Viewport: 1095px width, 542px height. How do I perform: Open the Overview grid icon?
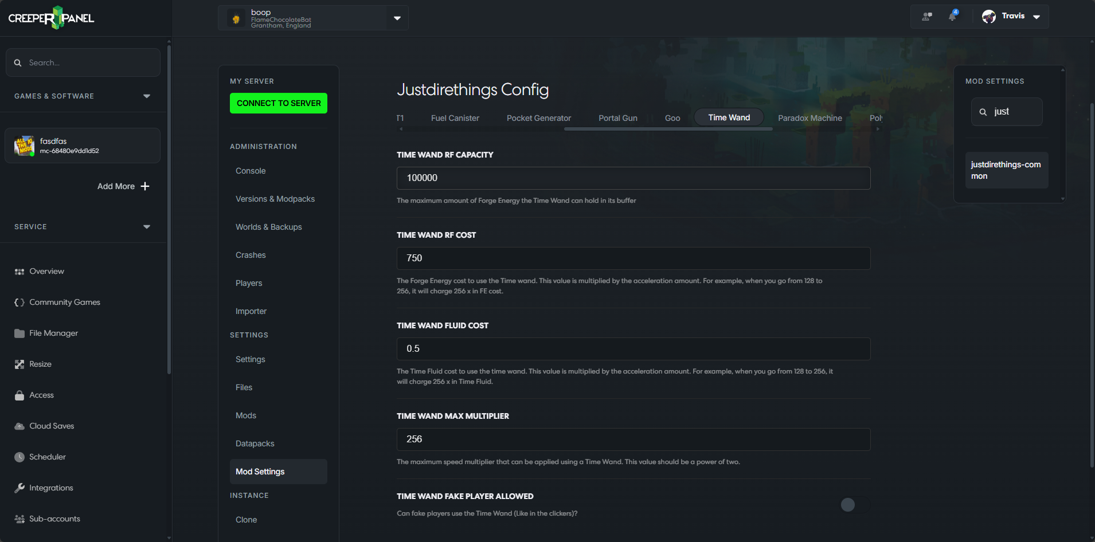[19, 272]
